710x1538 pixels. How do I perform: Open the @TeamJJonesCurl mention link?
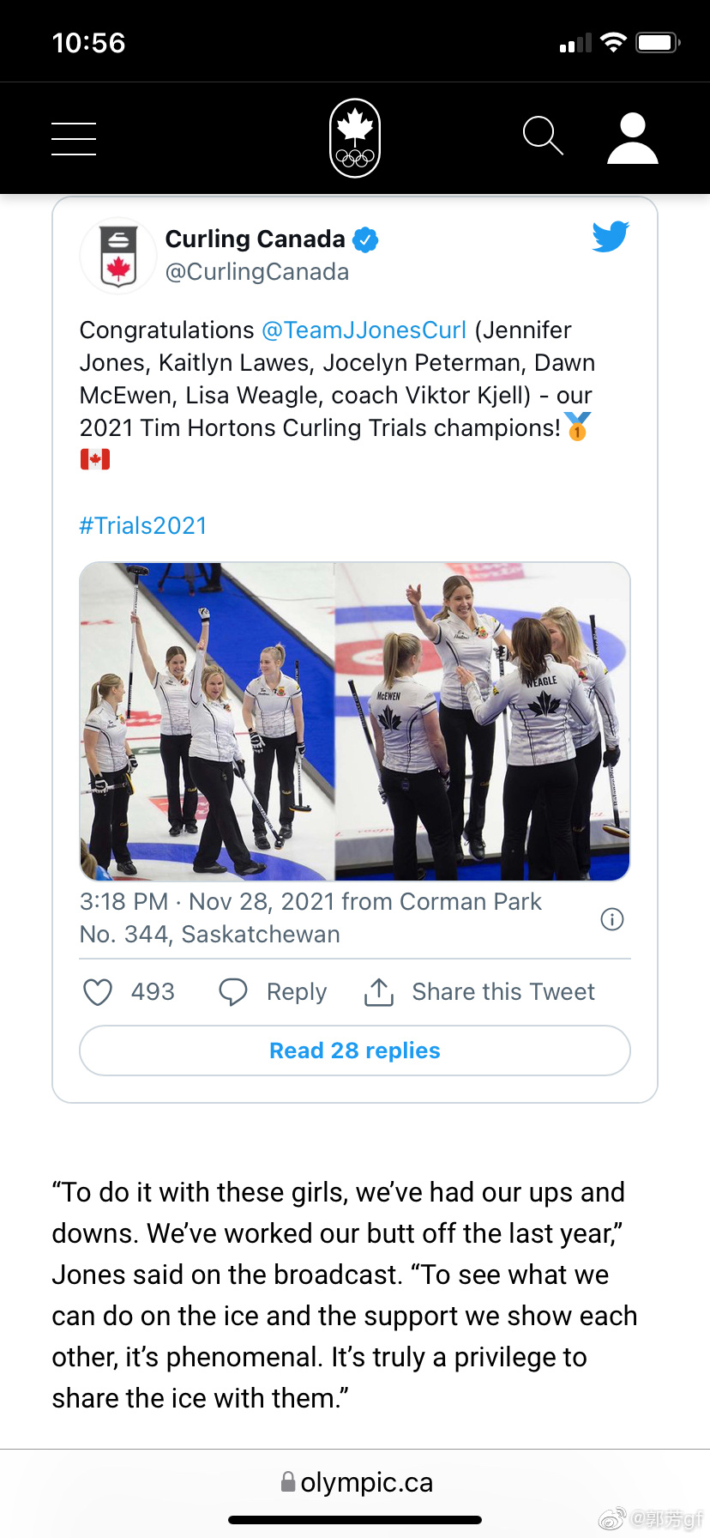(x=364, y=330)
